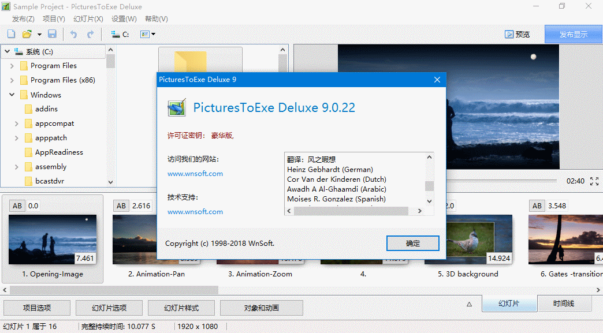The image size is (603, 333).
Task: Click the 项目选项 button
Action: click(37, 308)
